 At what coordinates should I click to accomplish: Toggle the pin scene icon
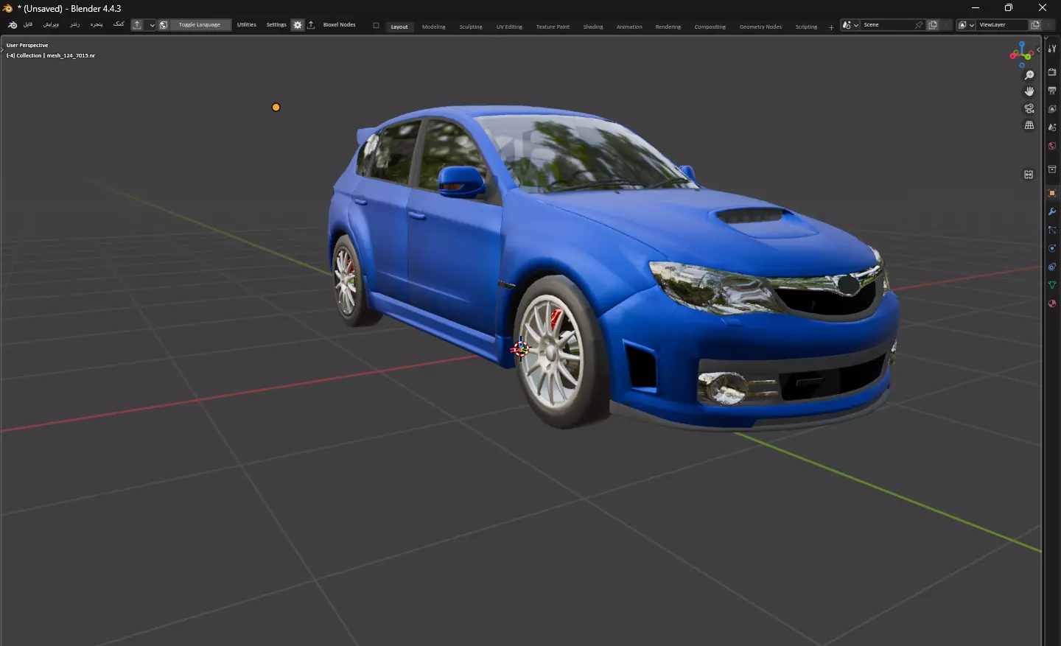(x=919, y=25)
